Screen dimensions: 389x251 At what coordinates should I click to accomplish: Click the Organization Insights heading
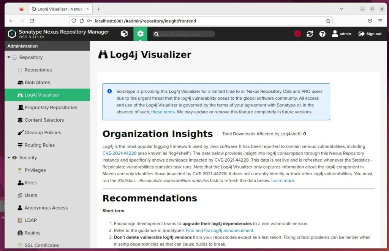158,134
